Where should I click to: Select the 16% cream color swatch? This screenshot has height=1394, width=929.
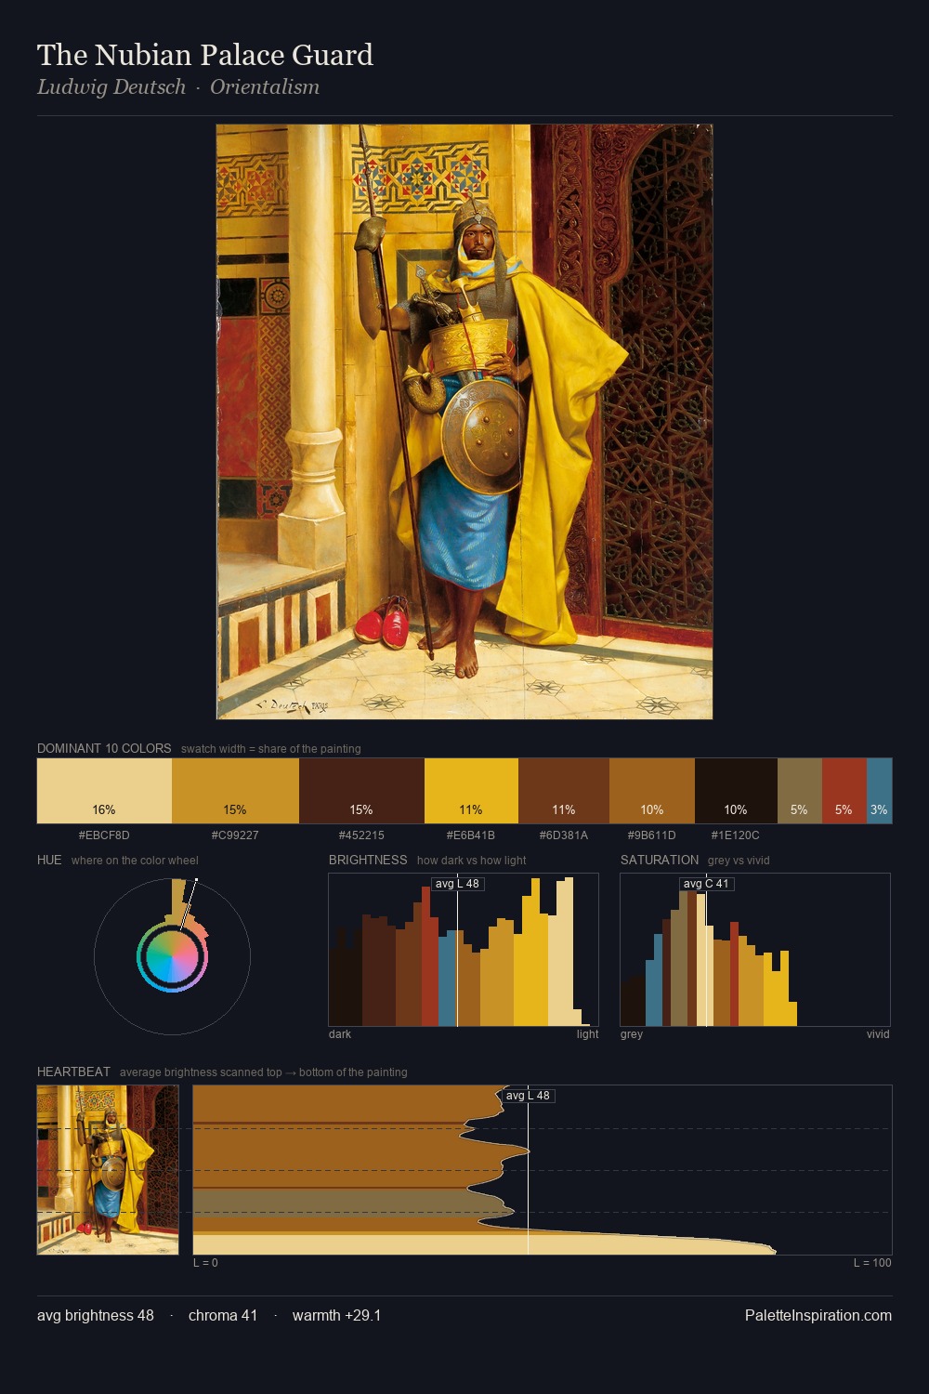click(104, 791)
